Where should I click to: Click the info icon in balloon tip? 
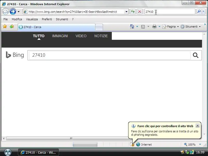click(x=133, y=126)
